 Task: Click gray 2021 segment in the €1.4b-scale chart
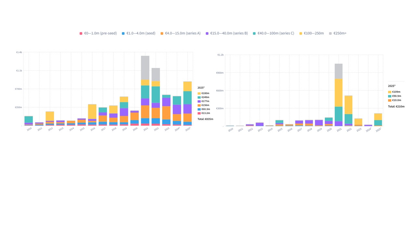pyautogui.click(x=145, y=68)
